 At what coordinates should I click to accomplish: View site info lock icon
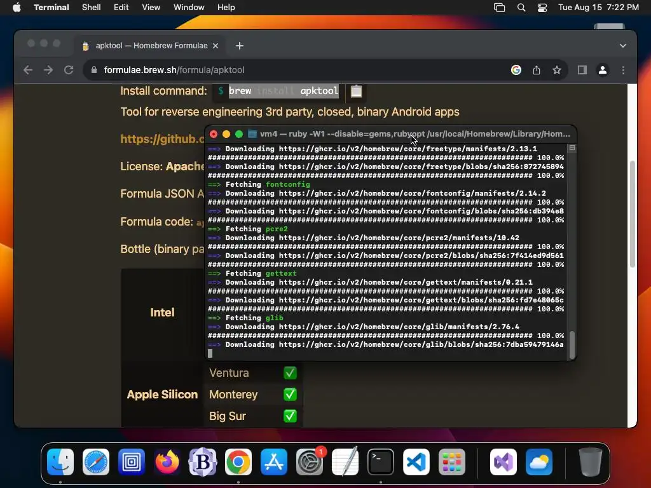(x=94, y=70)
